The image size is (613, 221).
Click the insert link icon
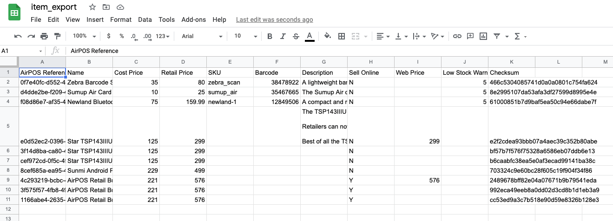coord(457,36)
